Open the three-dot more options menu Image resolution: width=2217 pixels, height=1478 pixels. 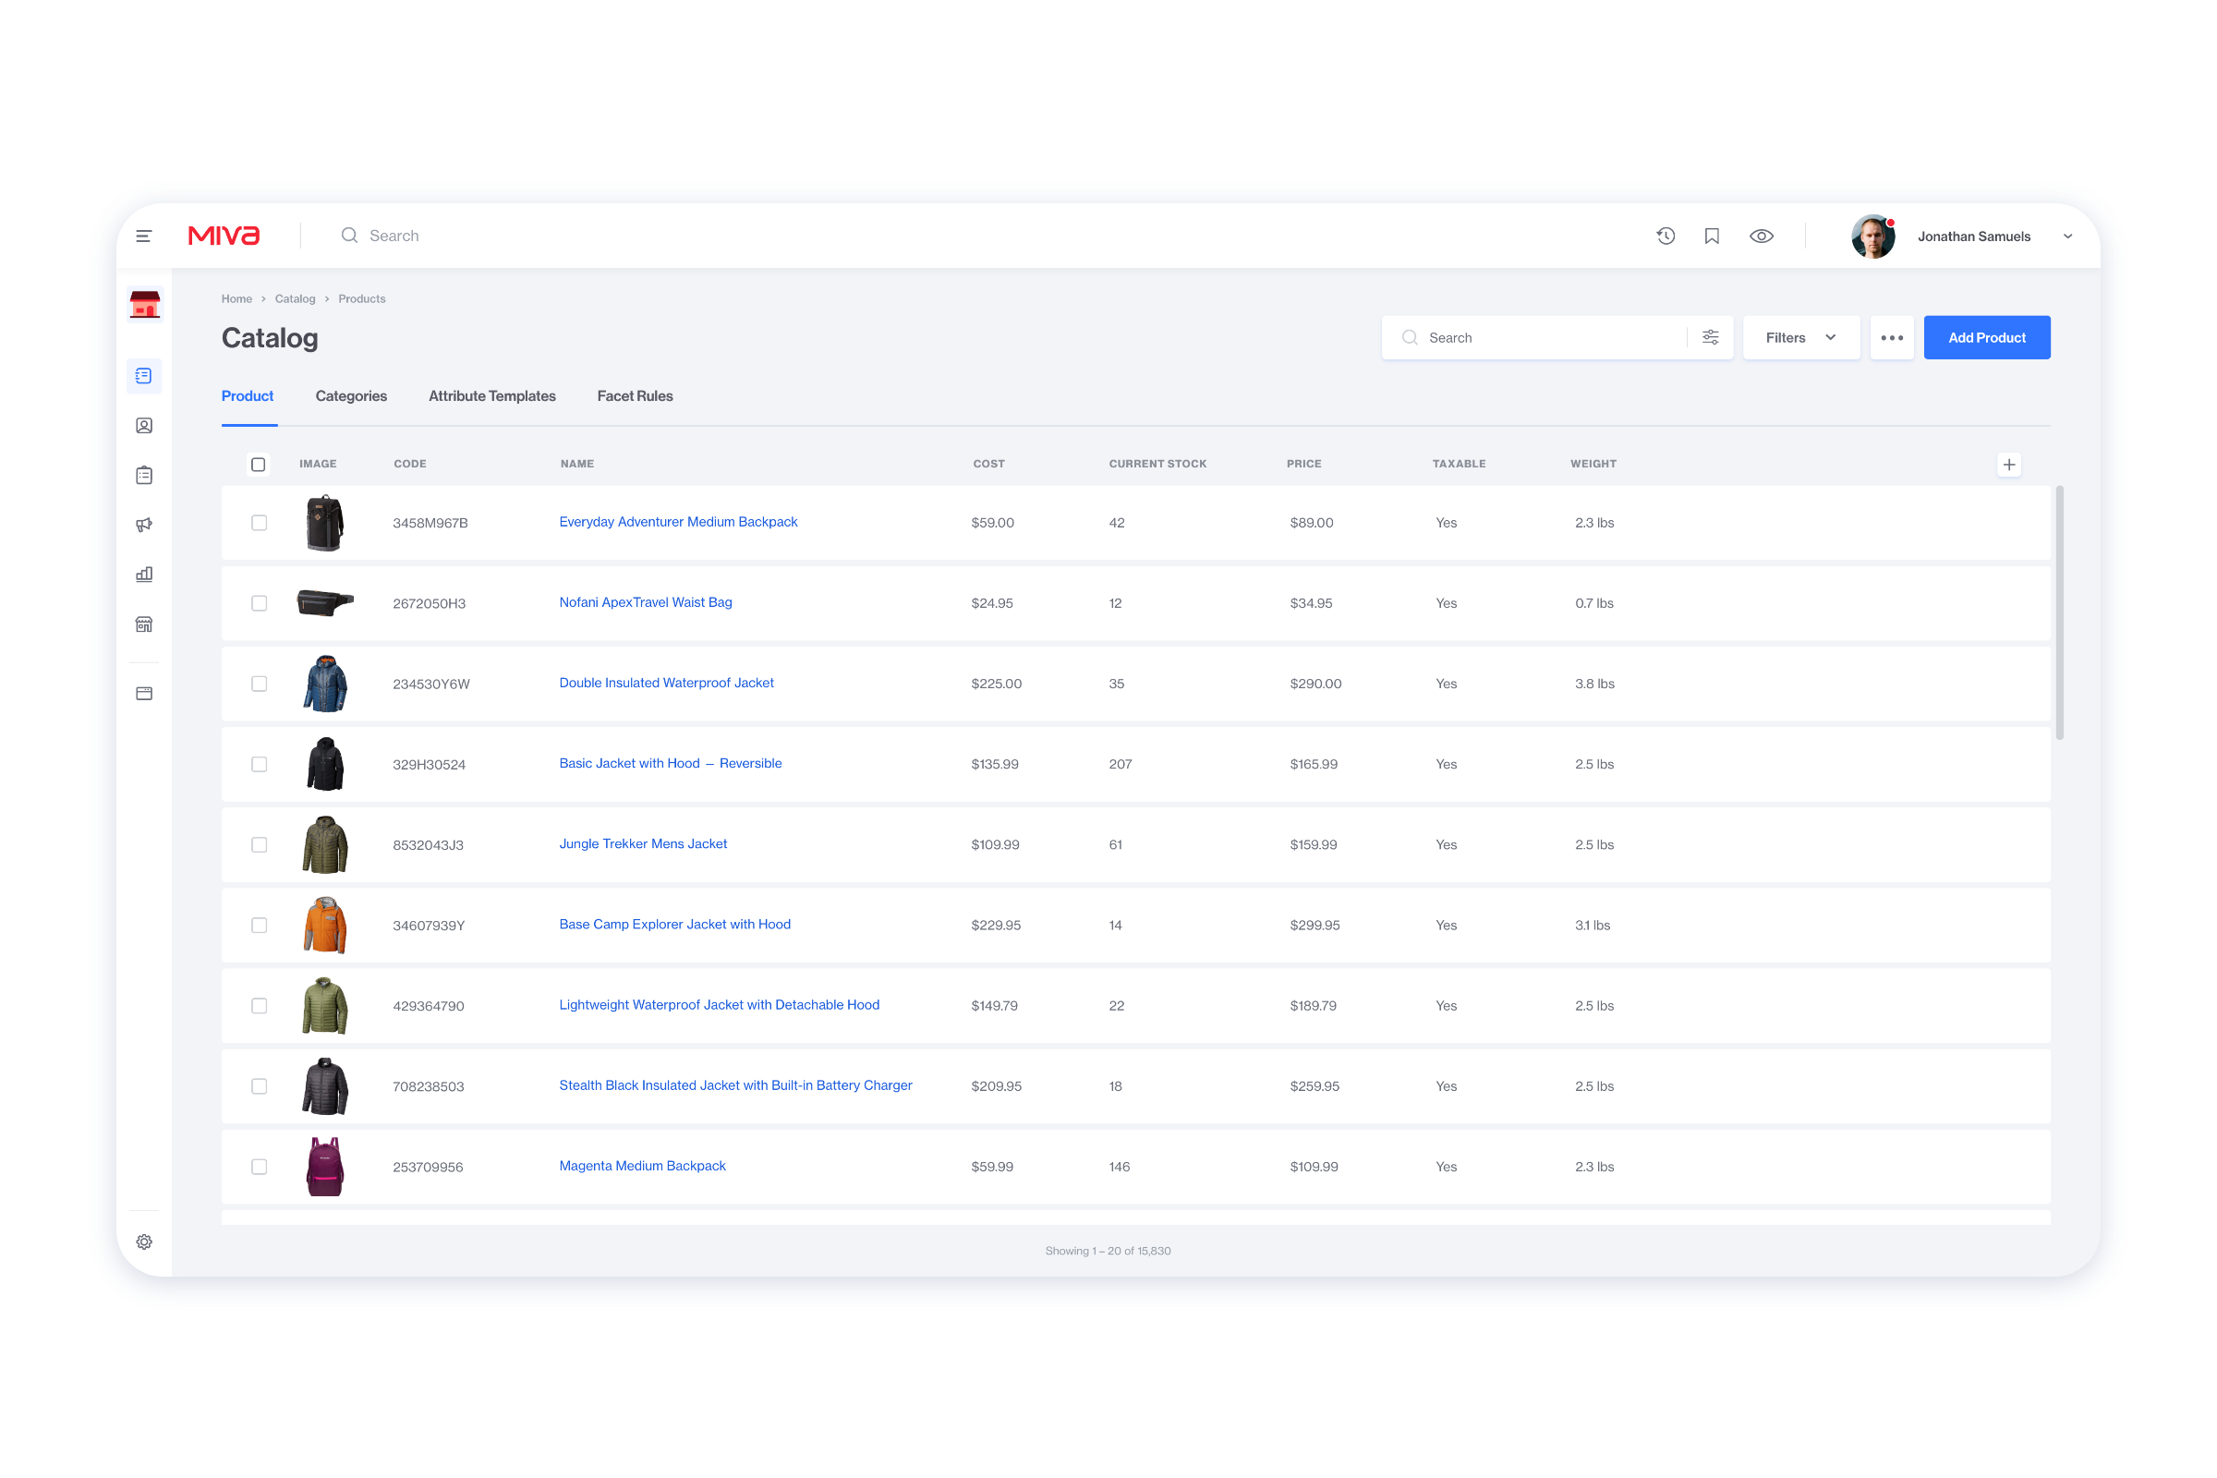click(x=1891, y=337)
